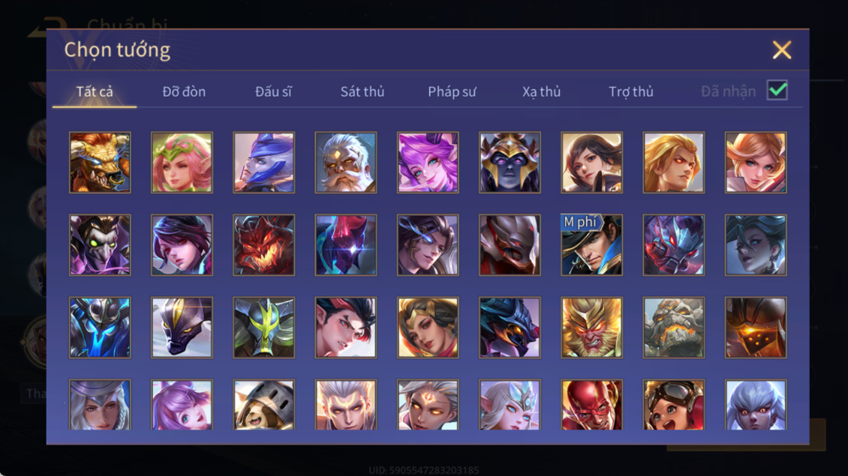Switch to the 'Đỡ đòn' tab

(184, 92)
